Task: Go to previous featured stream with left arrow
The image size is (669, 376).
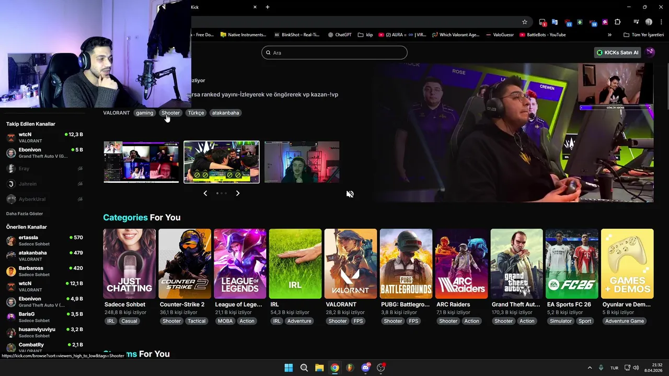Action: [x=205, y=193]
